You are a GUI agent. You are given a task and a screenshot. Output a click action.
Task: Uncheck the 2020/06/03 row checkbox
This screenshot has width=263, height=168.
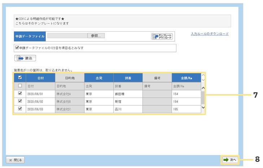(20, 109)
